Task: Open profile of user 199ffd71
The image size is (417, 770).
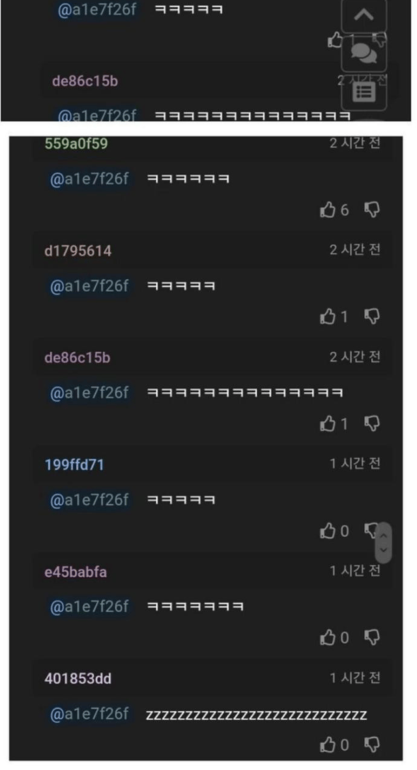Action: tap(74, 464)
